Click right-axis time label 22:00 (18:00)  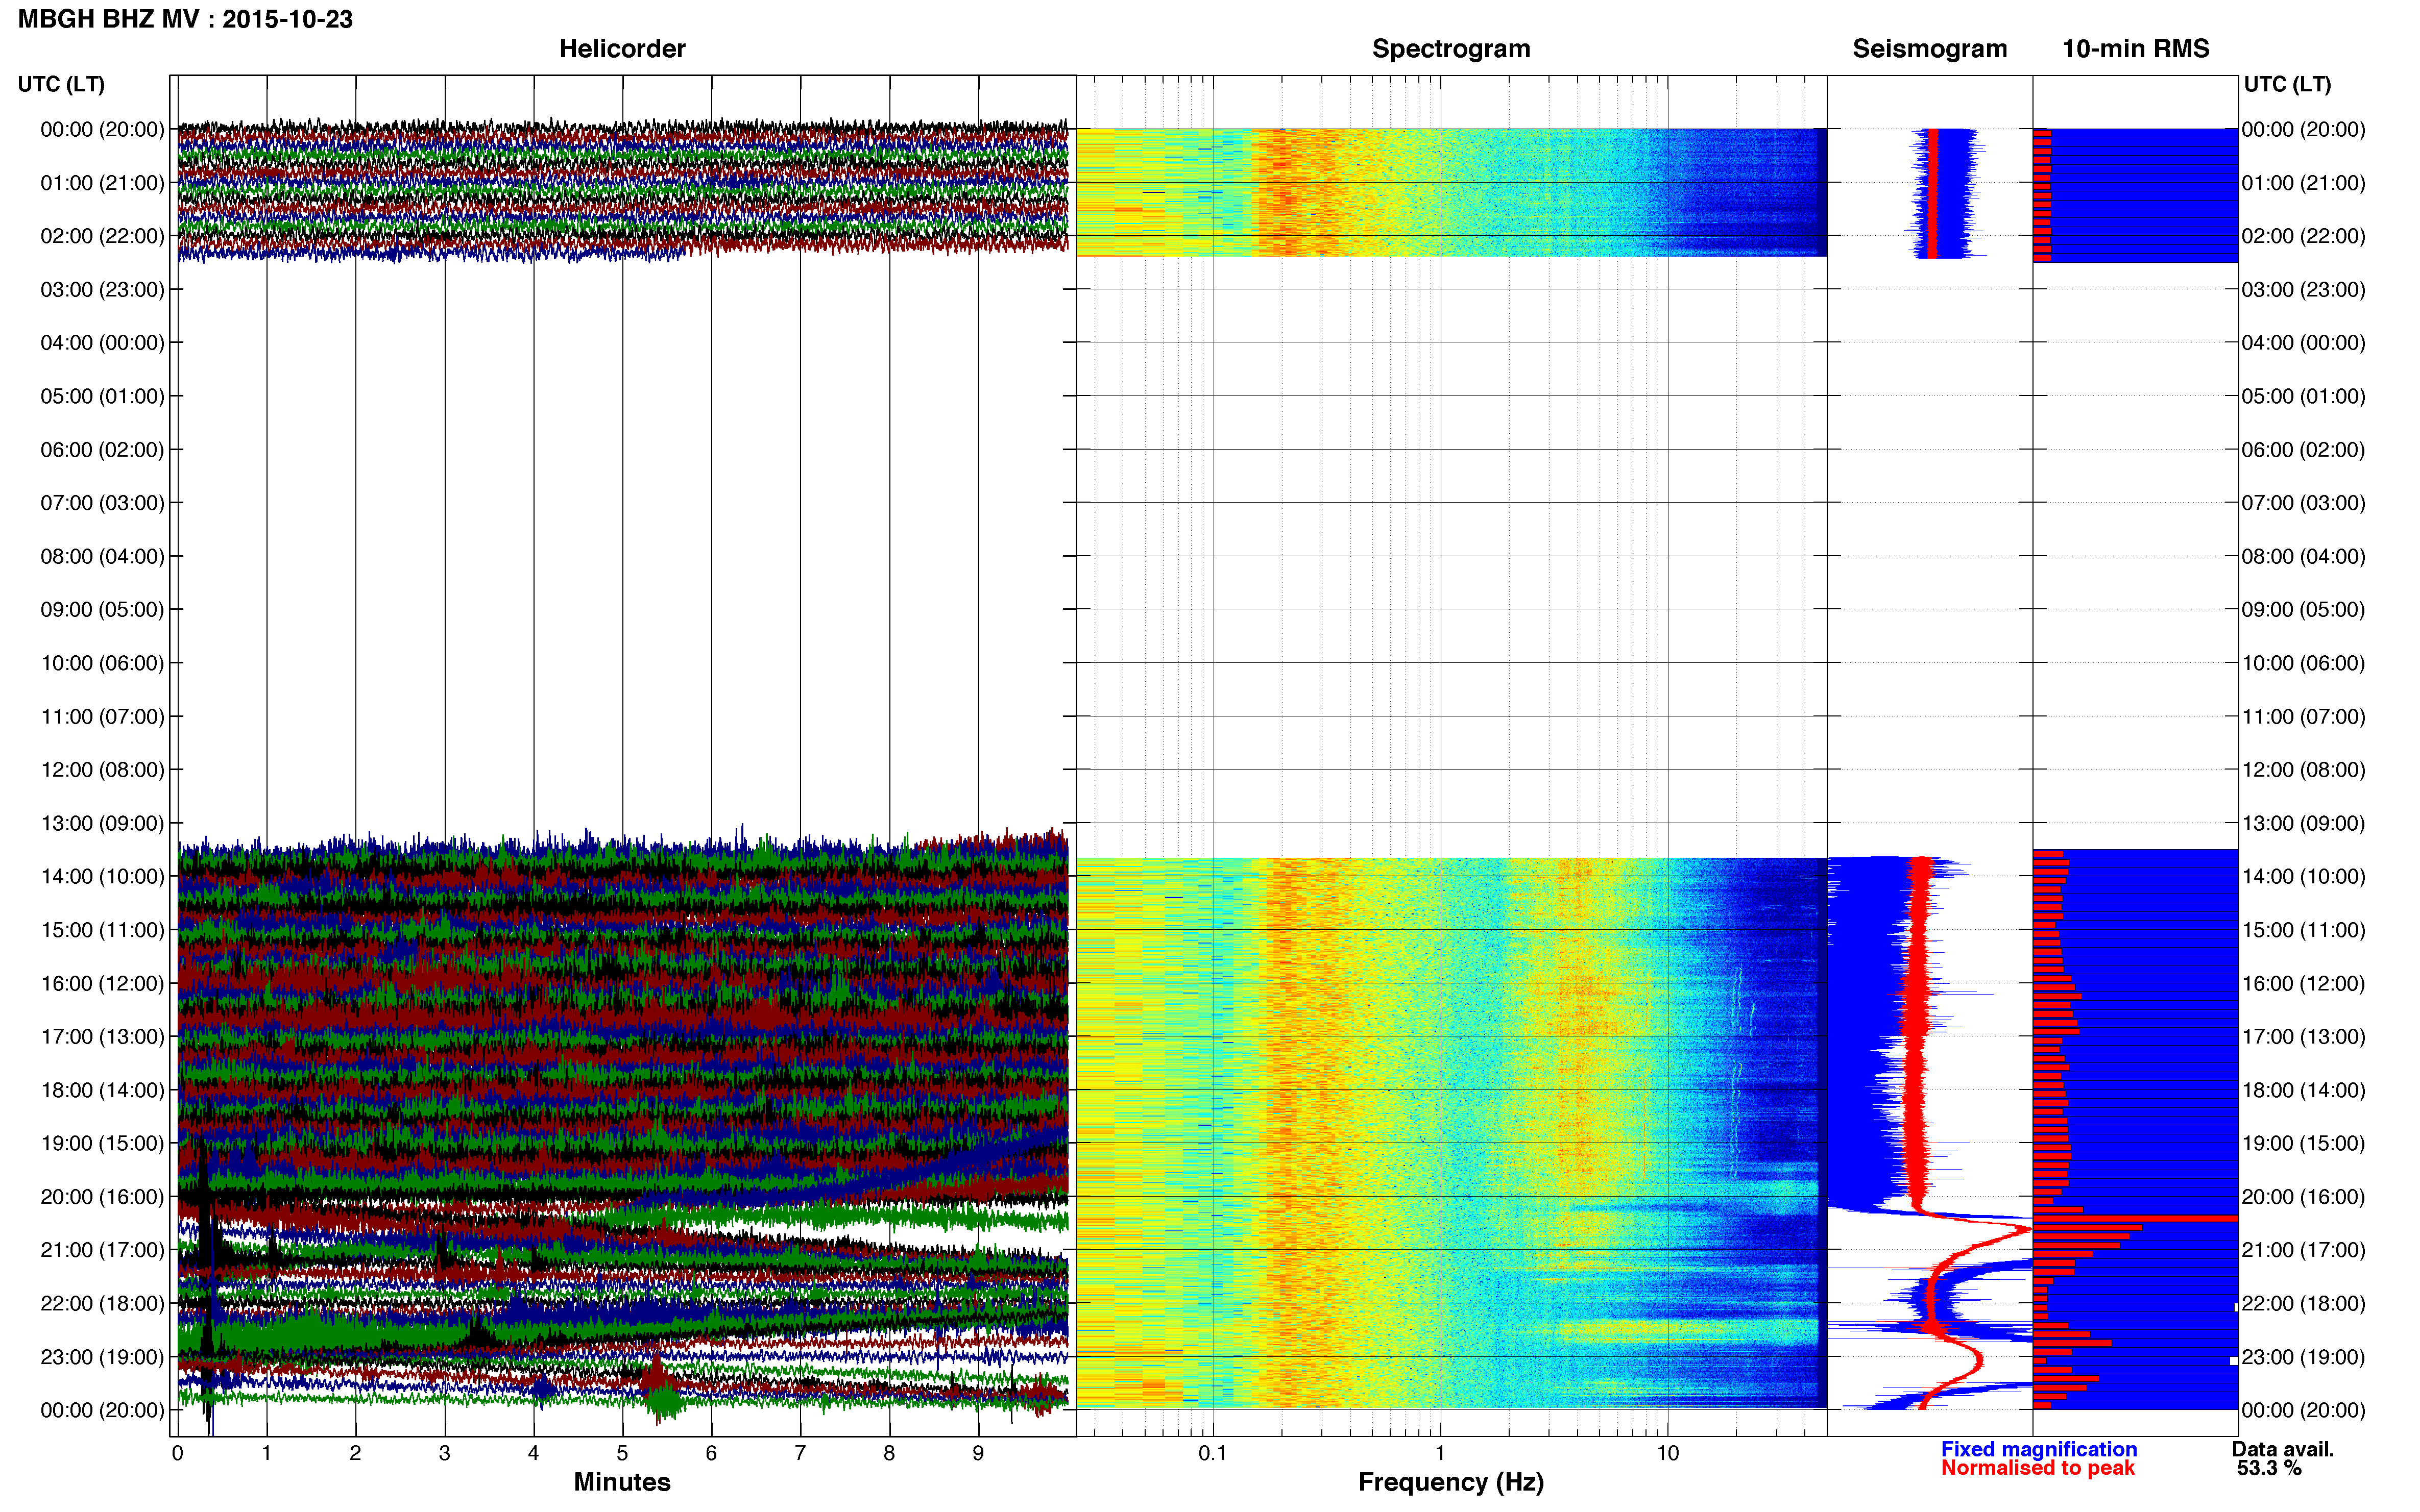(x=2303, y=1303)
